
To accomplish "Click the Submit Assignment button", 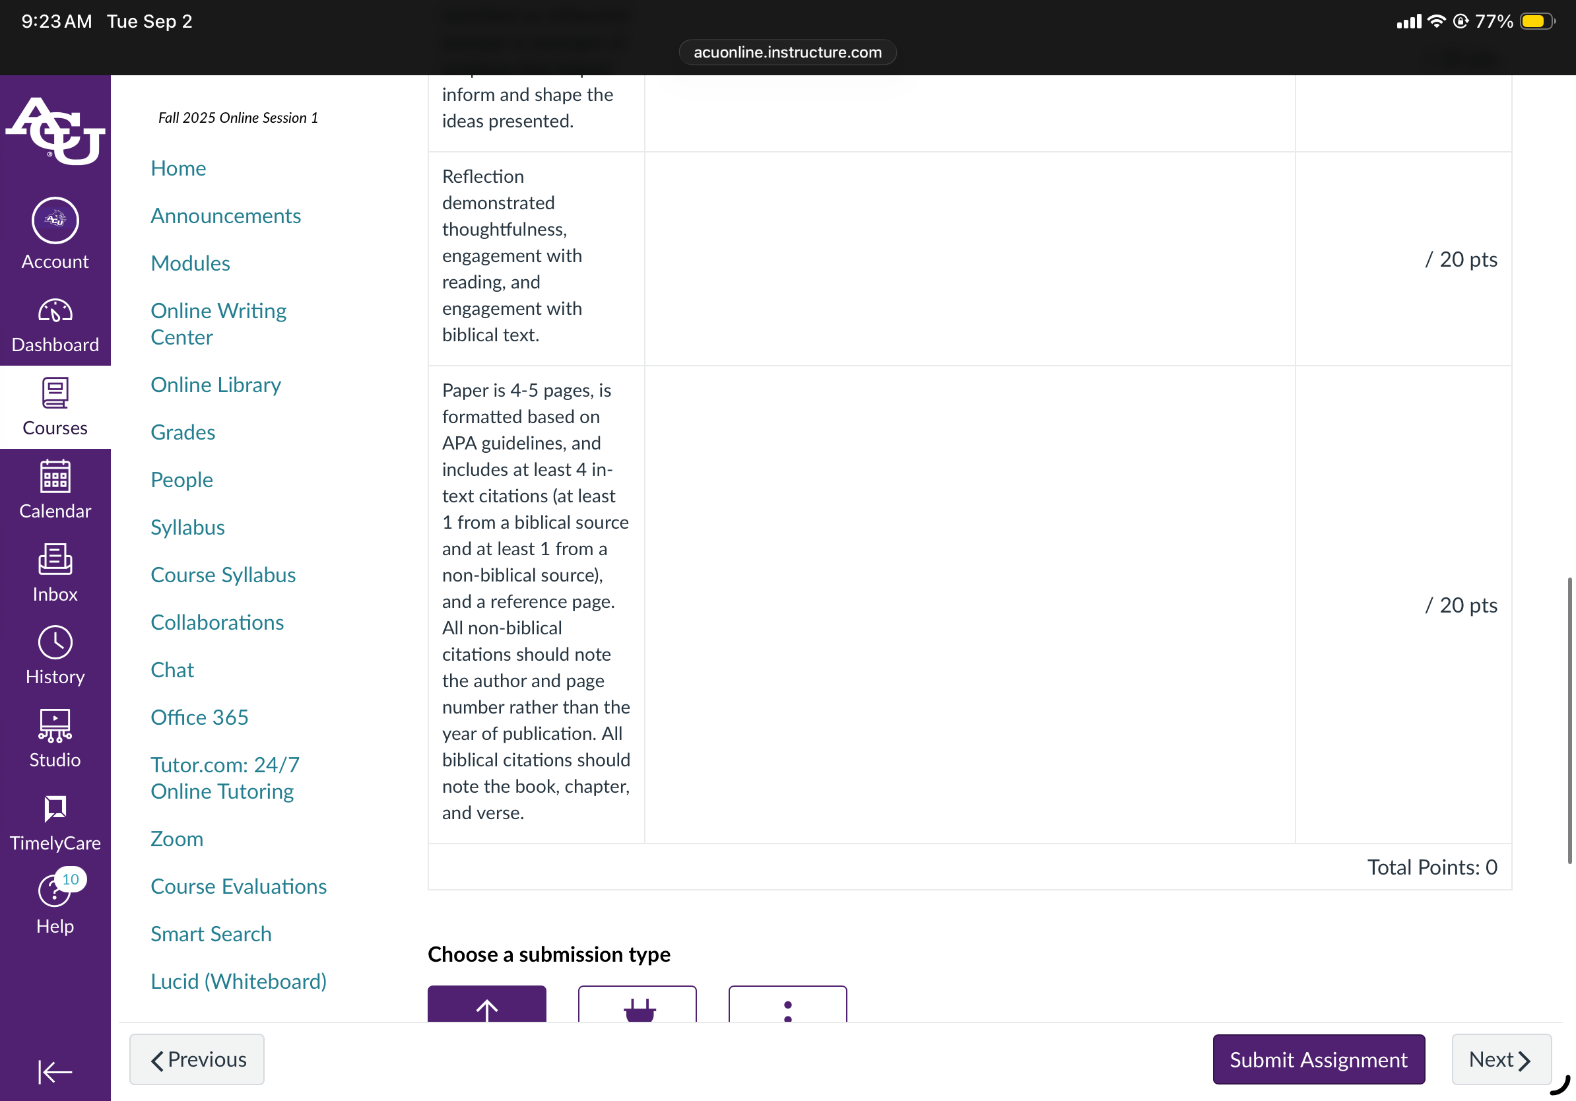I will (1318, 1059).
